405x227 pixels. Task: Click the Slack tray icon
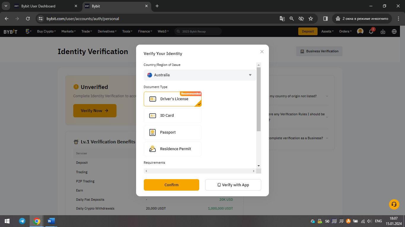(x=313, y=221)
